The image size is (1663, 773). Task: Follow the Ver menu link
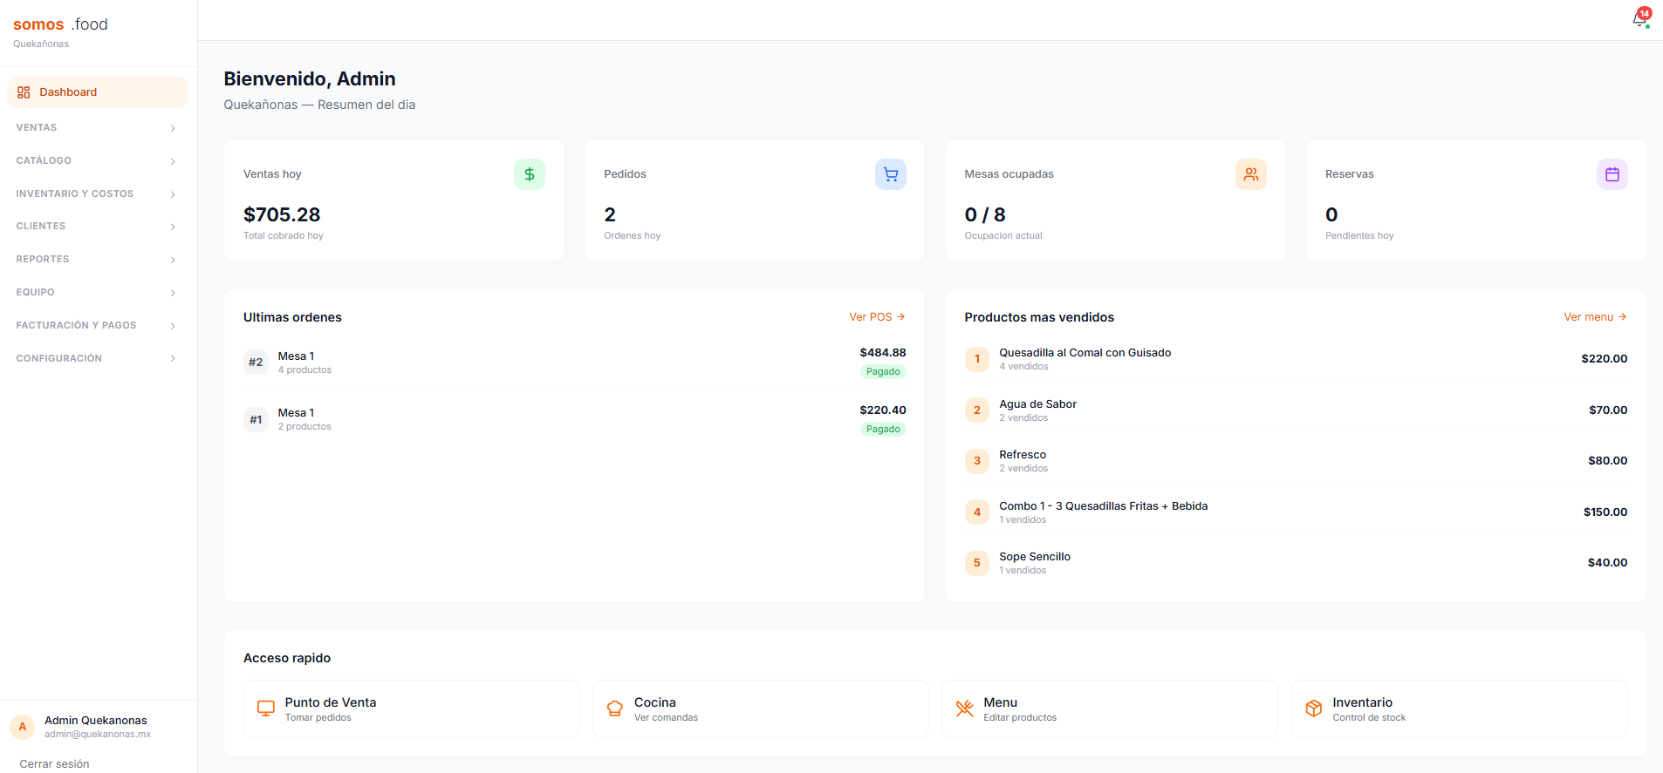tap(1595, 317)
